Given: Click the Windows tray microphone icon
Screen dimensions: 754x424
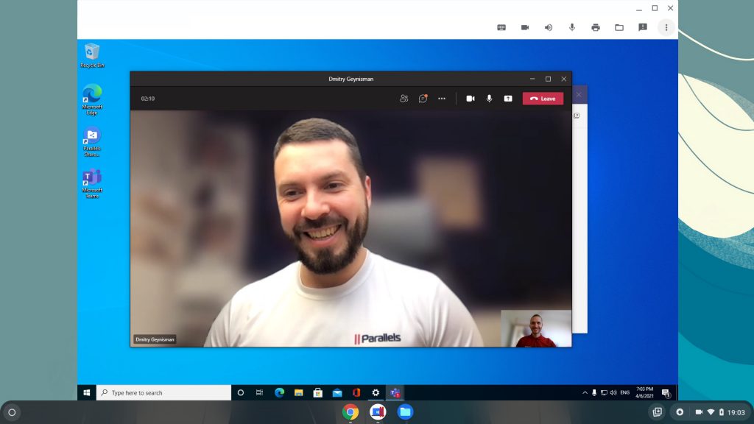Looking at the screenshot, I should click(594, 393).
